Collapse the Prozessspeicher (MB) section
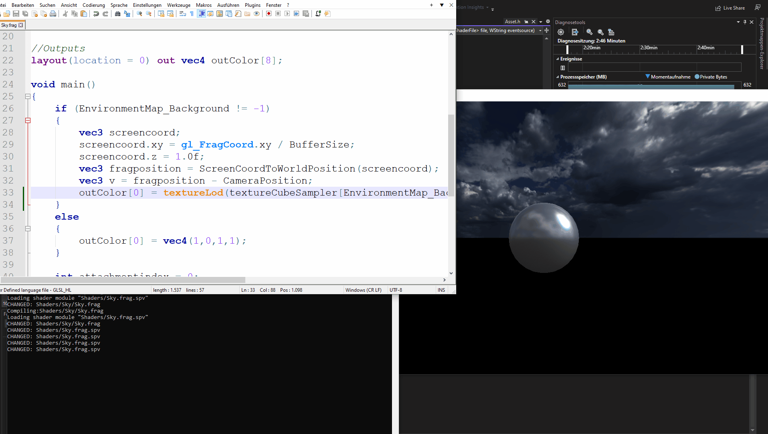 [x=557, y=77]
